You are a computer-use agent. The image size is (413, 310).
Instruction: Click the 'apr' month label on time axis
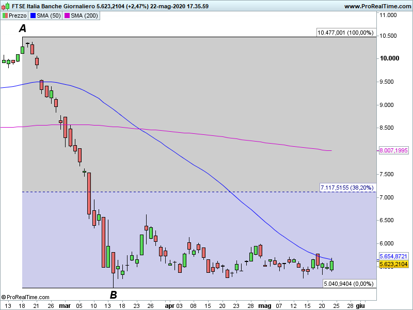[170, 306]
